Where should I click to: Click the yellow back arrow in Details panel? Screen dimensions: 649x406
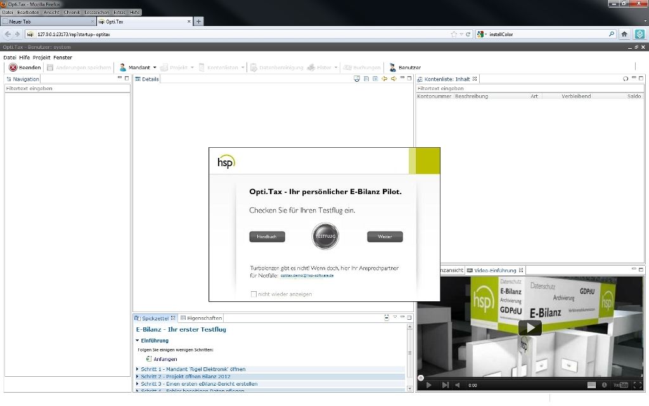coord(385,79)
